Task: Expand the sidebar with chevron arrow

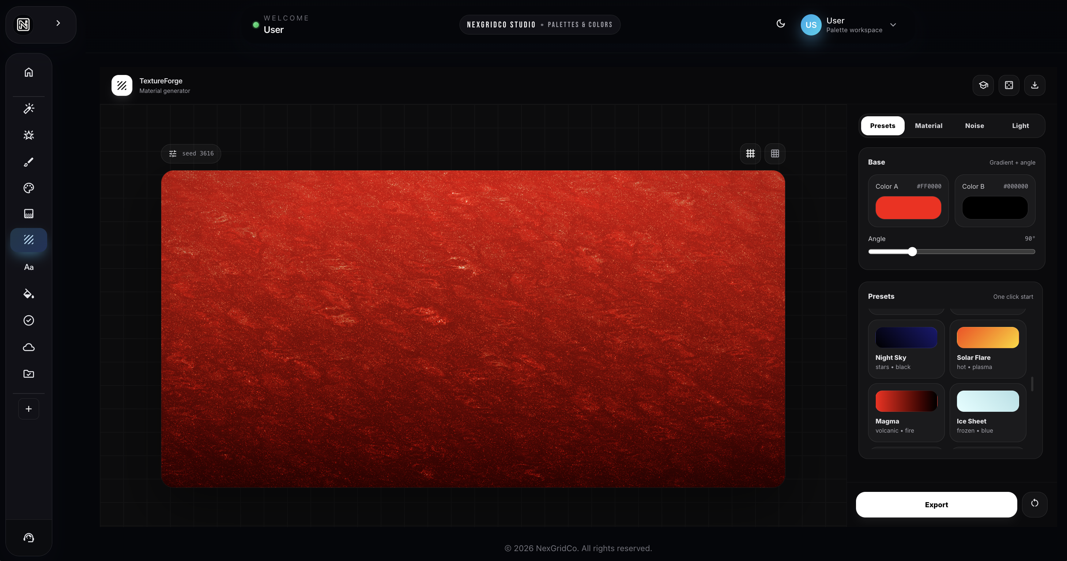Action: click(58, 23)
